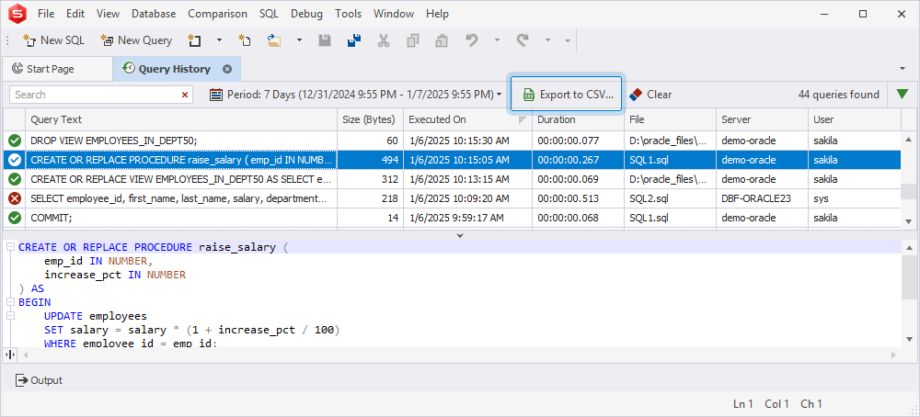Open the SQL menu
Screen dimensions: 920x417
point(269,14)
